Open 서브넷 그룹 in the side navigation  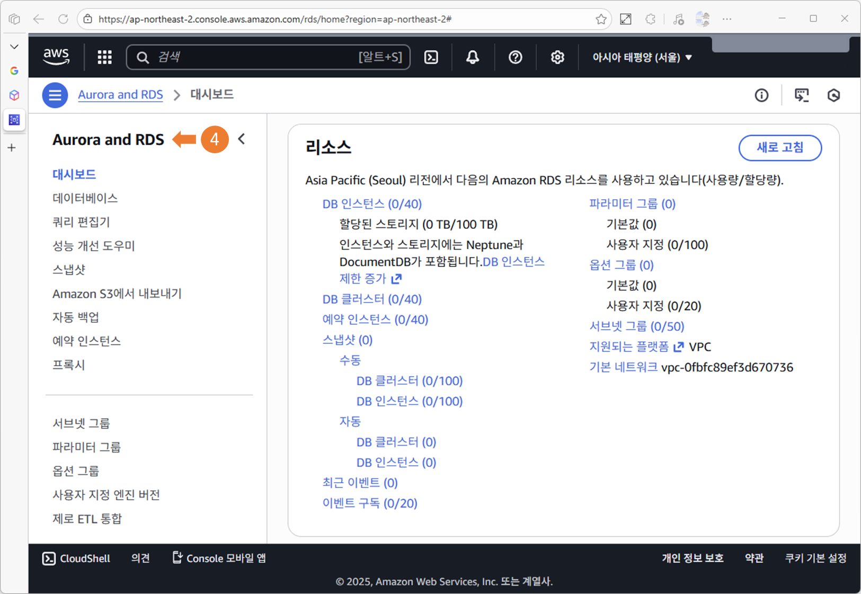click(x=81, y=423)
